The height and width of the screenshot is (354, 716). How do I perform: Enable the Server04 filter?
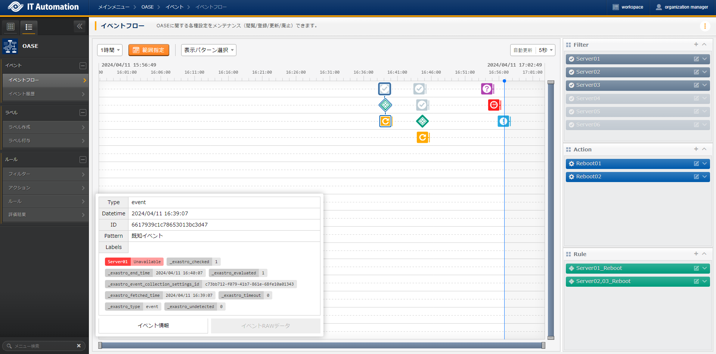571,99
